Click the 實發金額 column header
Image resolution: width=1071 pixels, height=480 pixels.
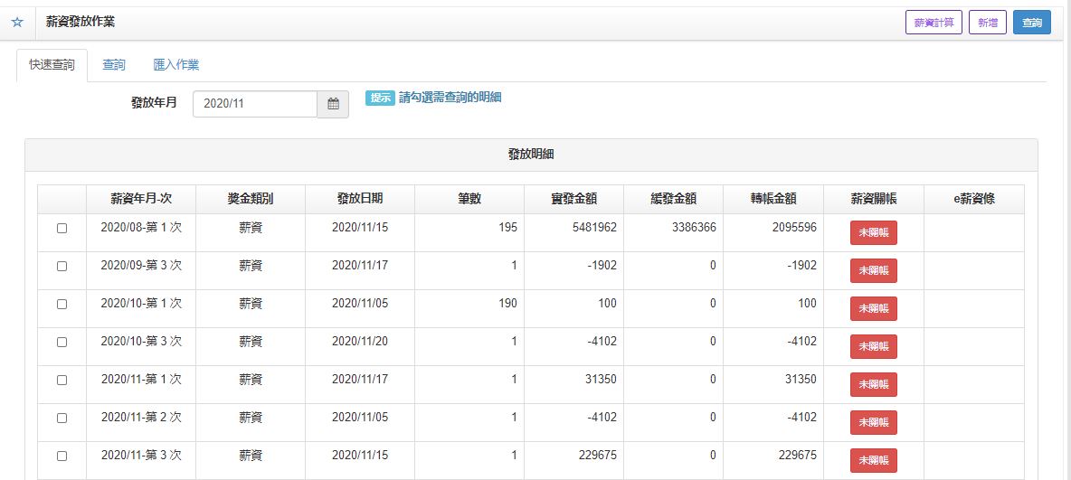573,200
